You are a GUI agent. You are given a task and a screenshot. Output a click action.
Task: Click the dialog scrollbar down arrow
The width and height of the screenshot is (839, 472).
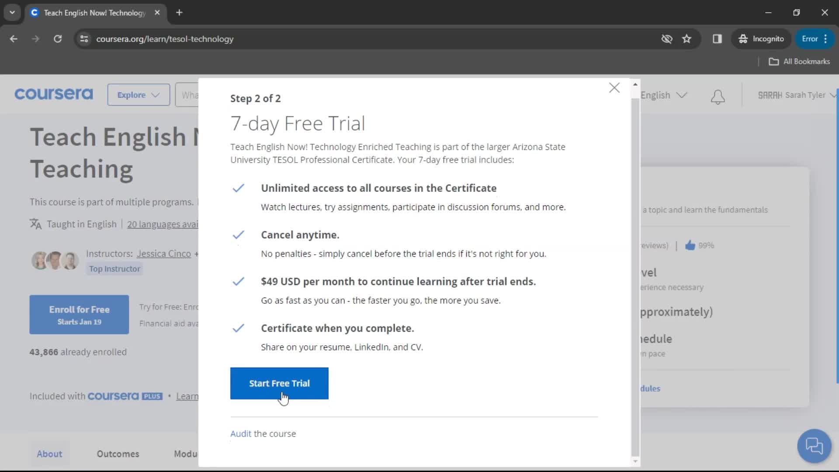coord(635,462)
